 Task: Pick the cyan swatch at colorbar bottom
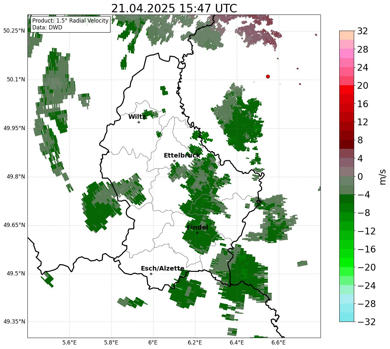click(347, 317)
